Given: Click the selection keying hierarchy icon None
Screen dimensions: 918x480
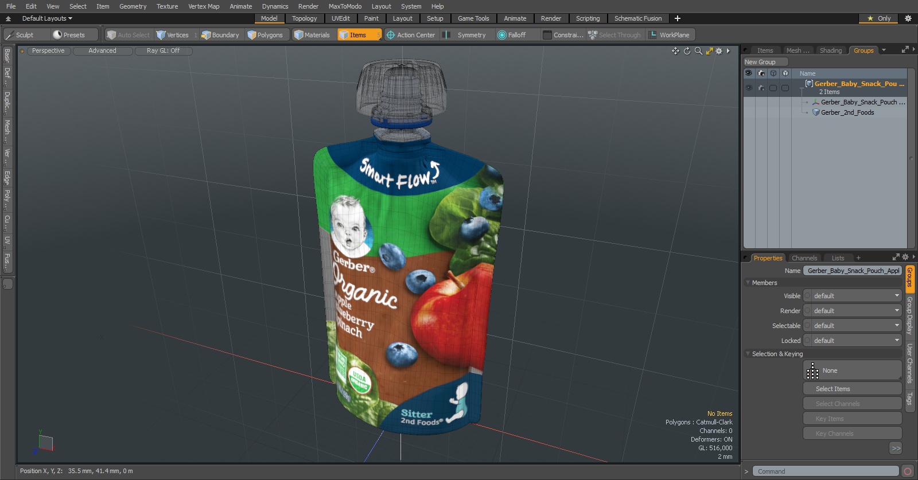Looking at the screenshot, I should (812, 371).
